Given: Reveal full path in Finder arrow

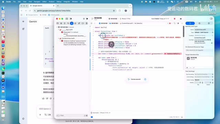Looking at the screenshot, I should [x=212, y=43].
